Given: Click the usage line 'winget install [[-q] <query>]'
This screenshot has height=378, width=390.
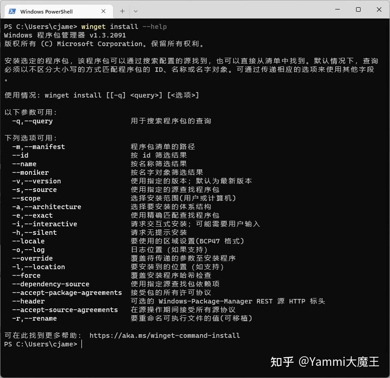Looking at the screenshot, I should 104,95.
